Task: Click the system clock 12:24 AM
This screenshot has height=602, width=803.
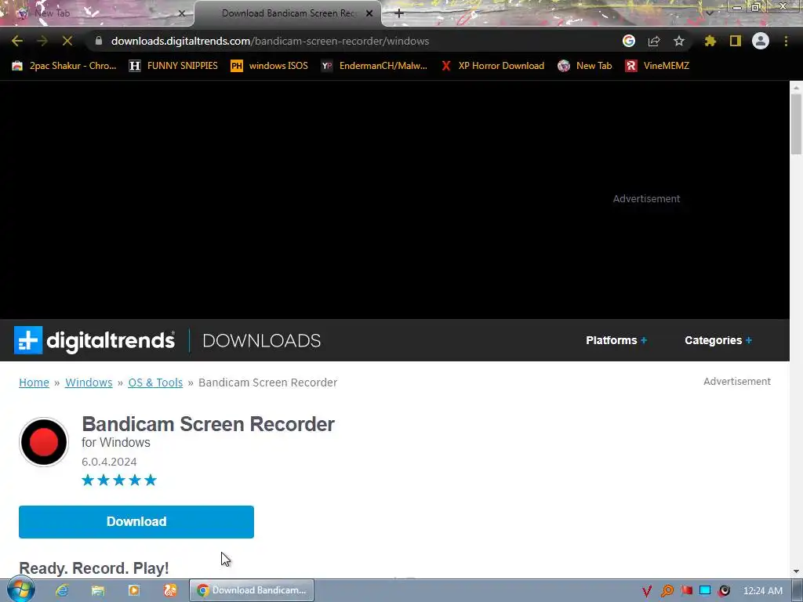Action: tap(762, 591)
